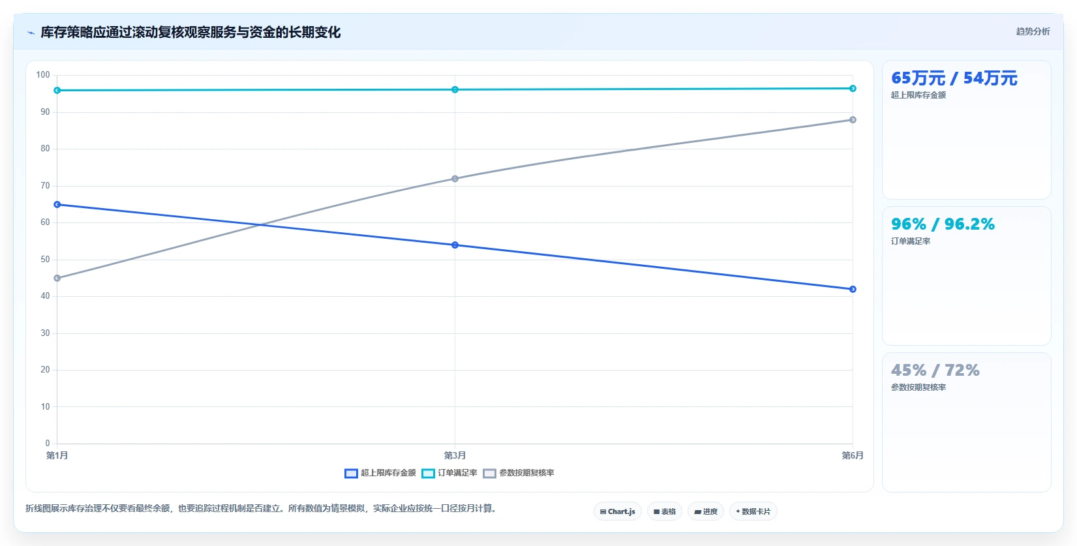1077x546 pixels.
Task: Click the footnote text starting 折线图展示库存治理
Action: click(x=262, y=508)
